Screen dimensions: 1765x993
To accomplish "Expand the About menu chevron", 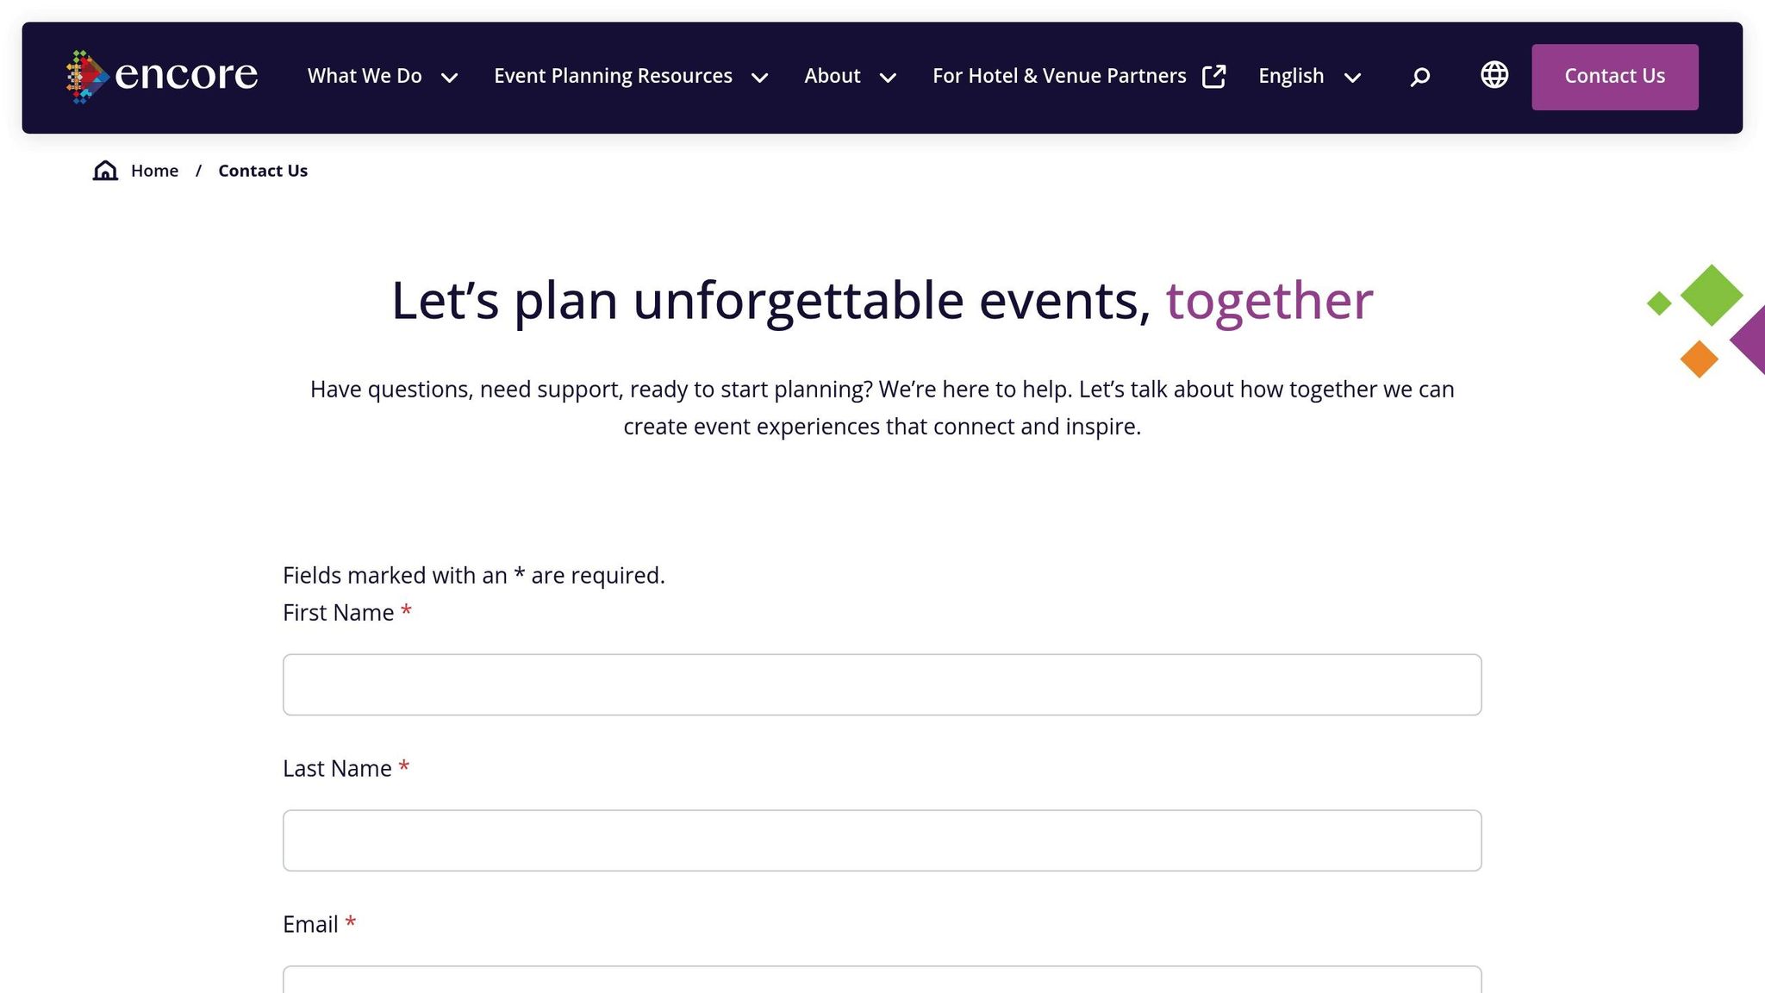I will pyautogui.click(x=888, y=78).
